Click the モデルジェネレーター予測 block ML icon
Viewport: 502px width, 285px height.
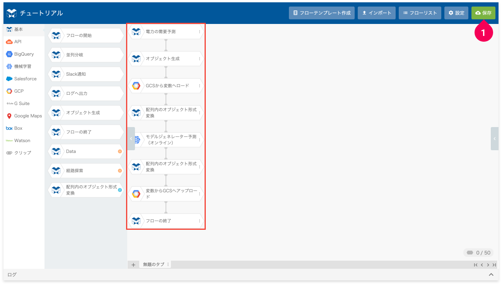pyautogui.click(x=137, y=140)
